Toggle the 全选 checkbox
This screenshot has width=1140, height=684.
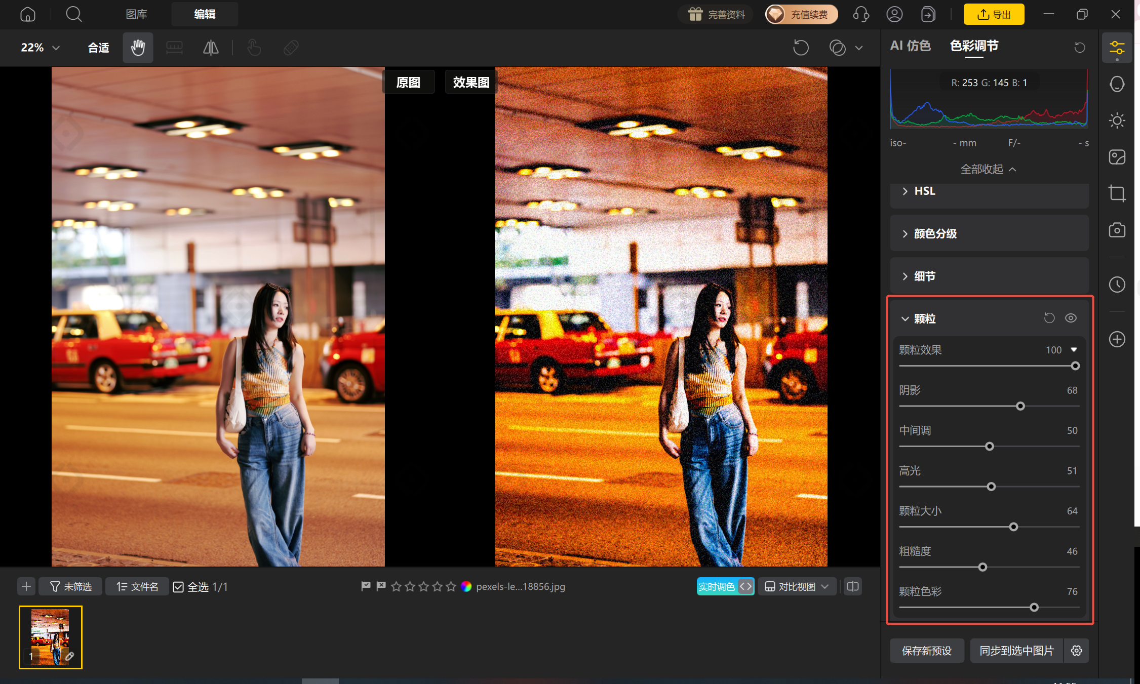(x=178, y=587)
